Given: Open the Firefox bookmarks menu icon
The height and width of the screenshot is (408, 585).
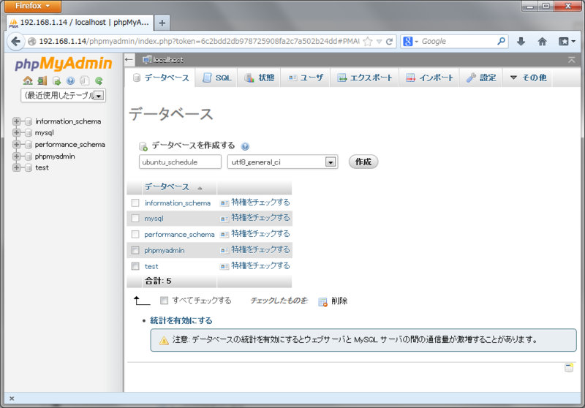Looking at the screenshot, I should pyautogui.click(x=566, y=42).
